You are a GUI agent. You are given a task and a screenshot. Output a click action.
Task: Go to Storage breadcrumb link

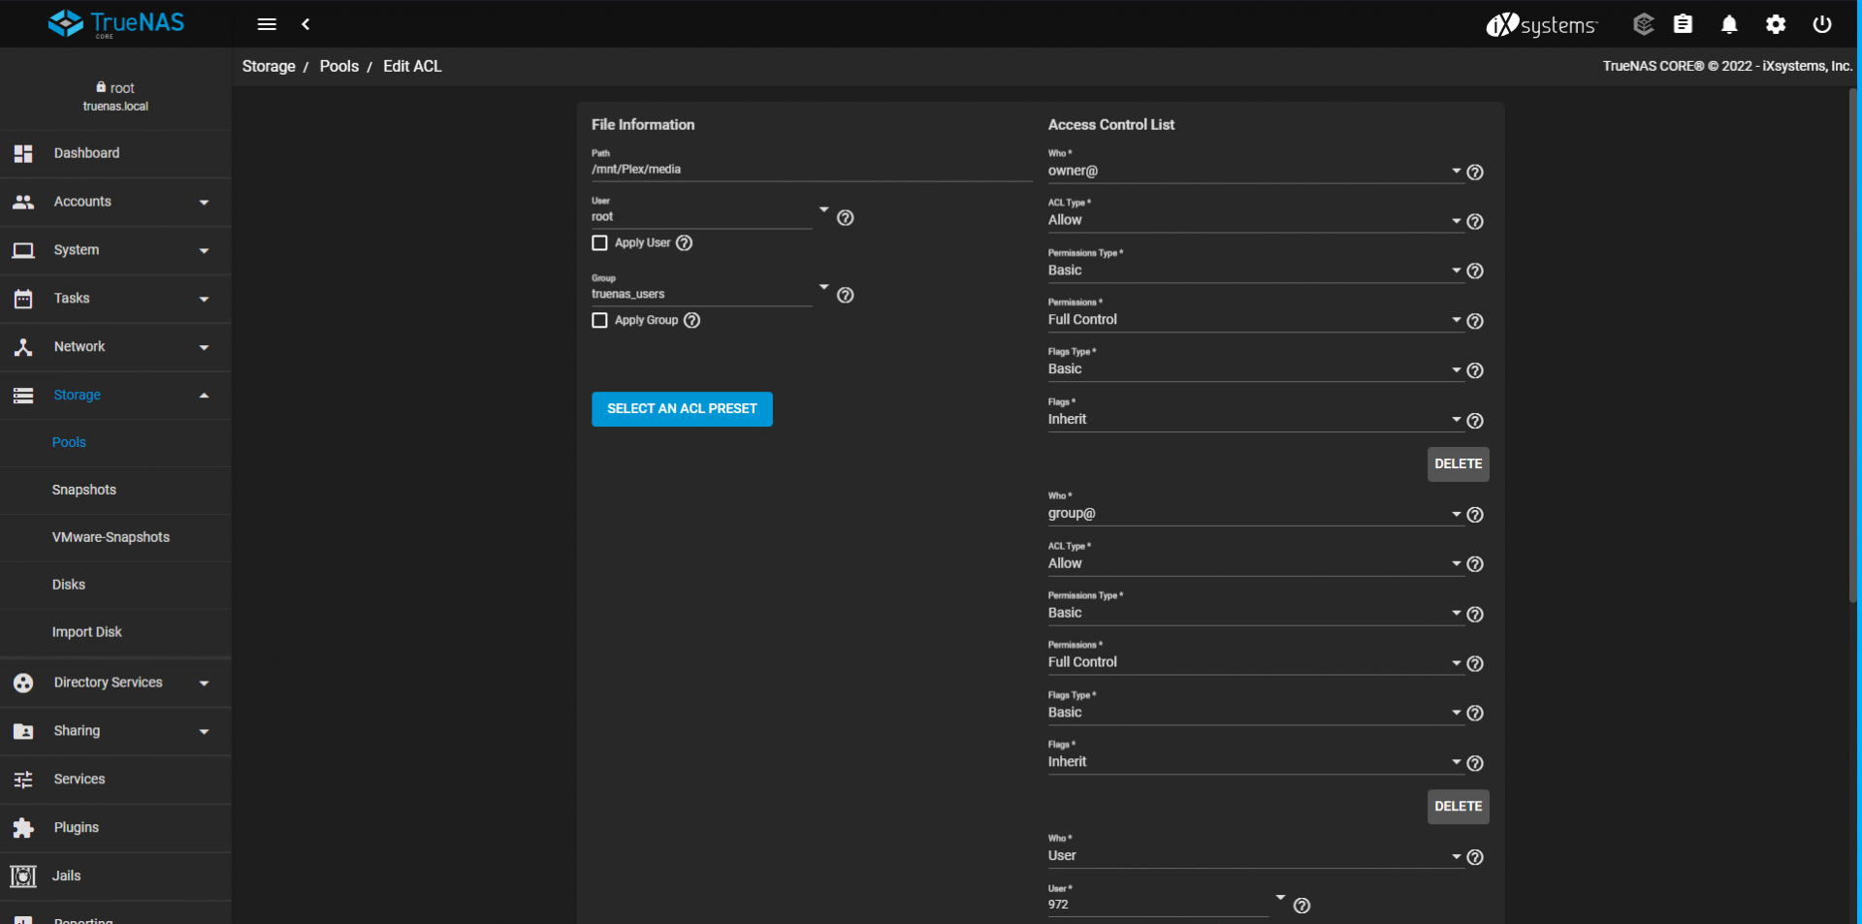pos(269,67)
